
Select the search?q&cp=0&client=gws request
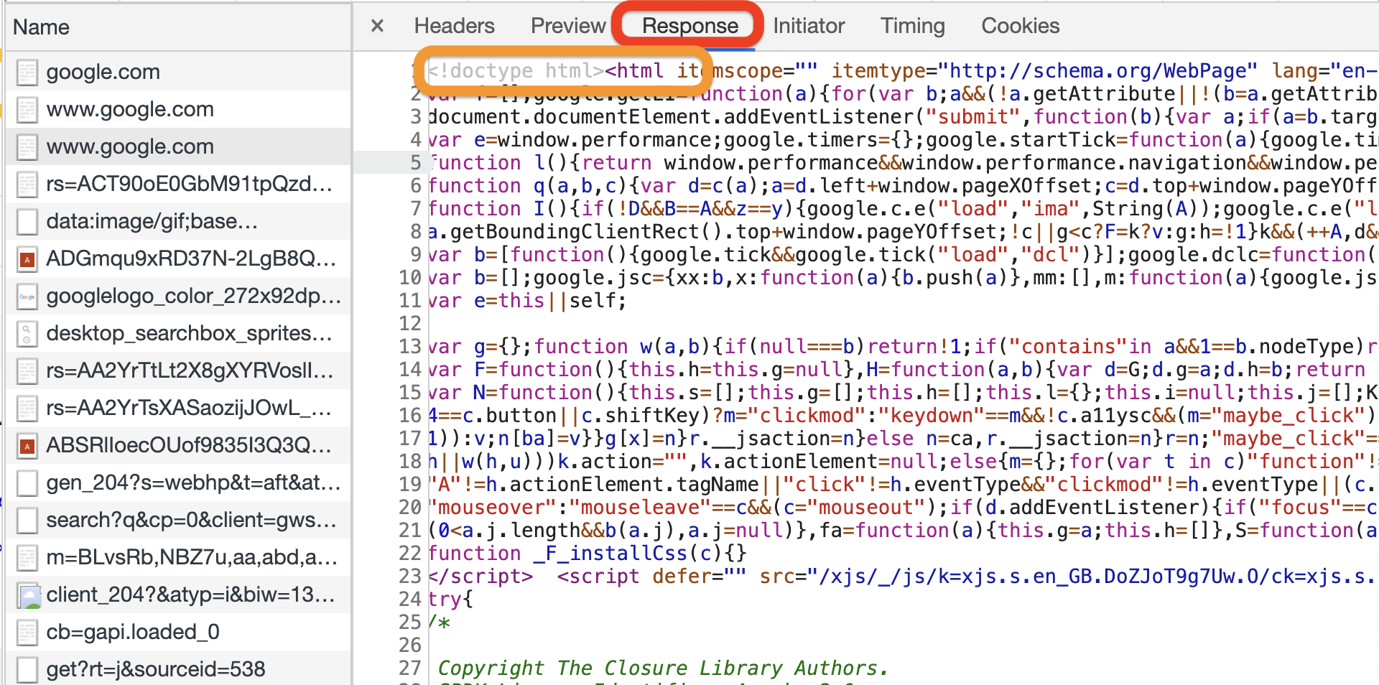[x=178, y=520]
